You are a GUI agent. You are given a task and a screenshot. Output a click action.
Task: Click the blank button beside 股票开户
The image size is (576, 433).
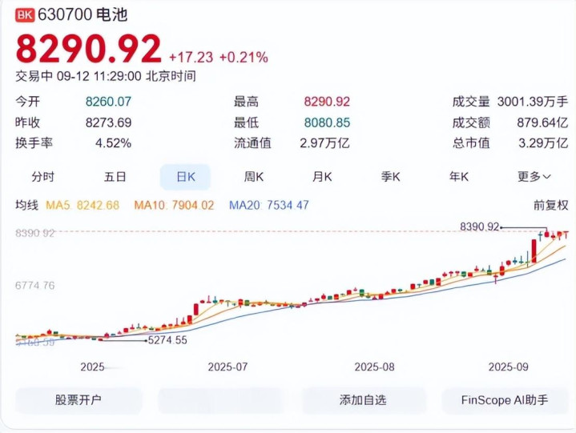[220, 399]
